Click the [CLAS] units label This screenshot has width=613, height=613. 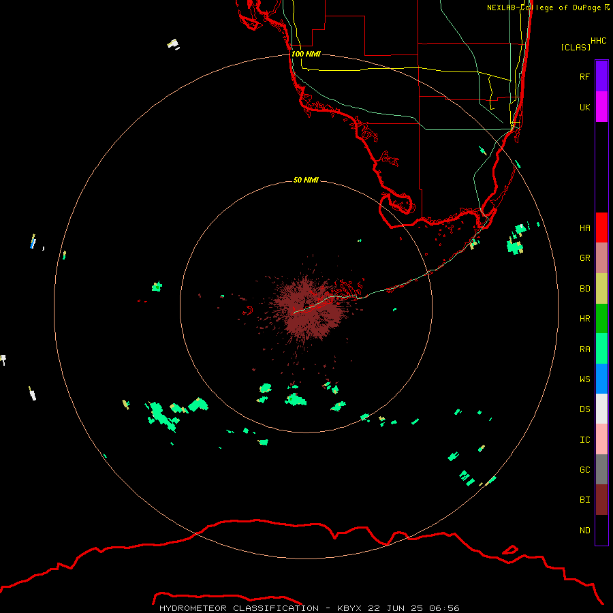pyautogui.click(x=576, y=47)
